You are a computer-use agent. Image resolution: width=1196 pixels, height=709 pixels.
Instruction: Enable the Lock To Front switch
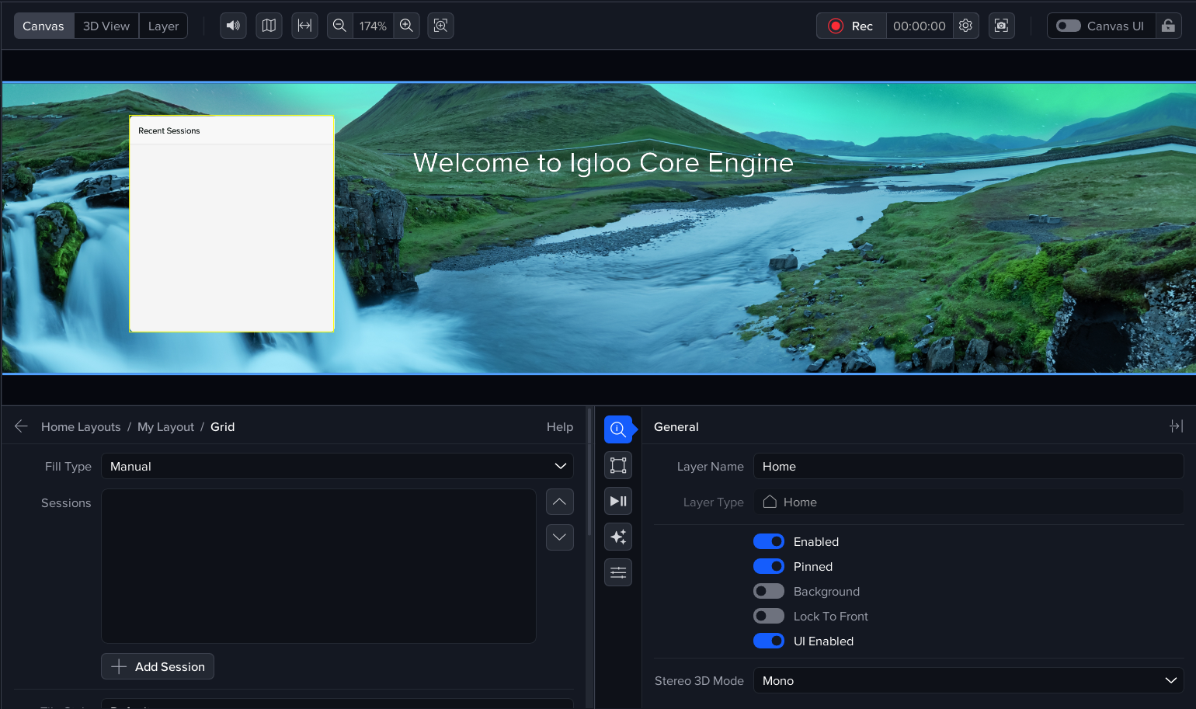point(769,616)
